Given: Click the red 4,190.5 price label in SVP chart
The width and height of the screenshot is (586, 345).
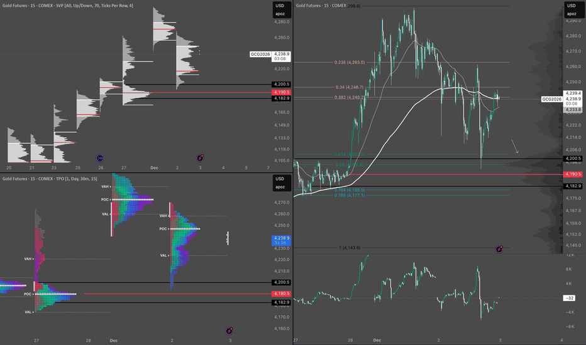Looking at the screenshot, I should point(281,93).
